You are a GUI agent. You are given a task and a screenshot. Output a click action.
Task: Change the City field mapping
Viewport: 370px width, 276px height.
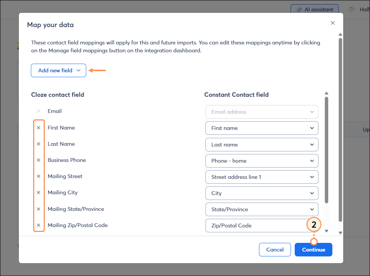click(x=262, y=193)
